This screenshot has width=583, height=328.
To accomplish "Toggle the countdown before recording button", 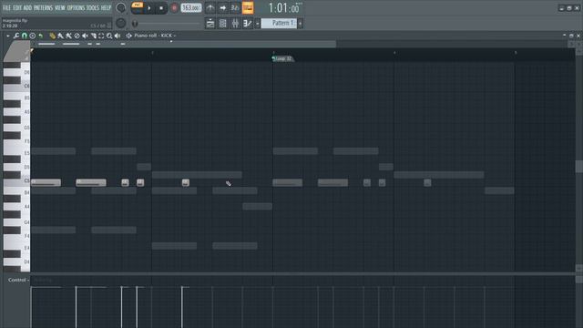I will click(x=235, y=8).
